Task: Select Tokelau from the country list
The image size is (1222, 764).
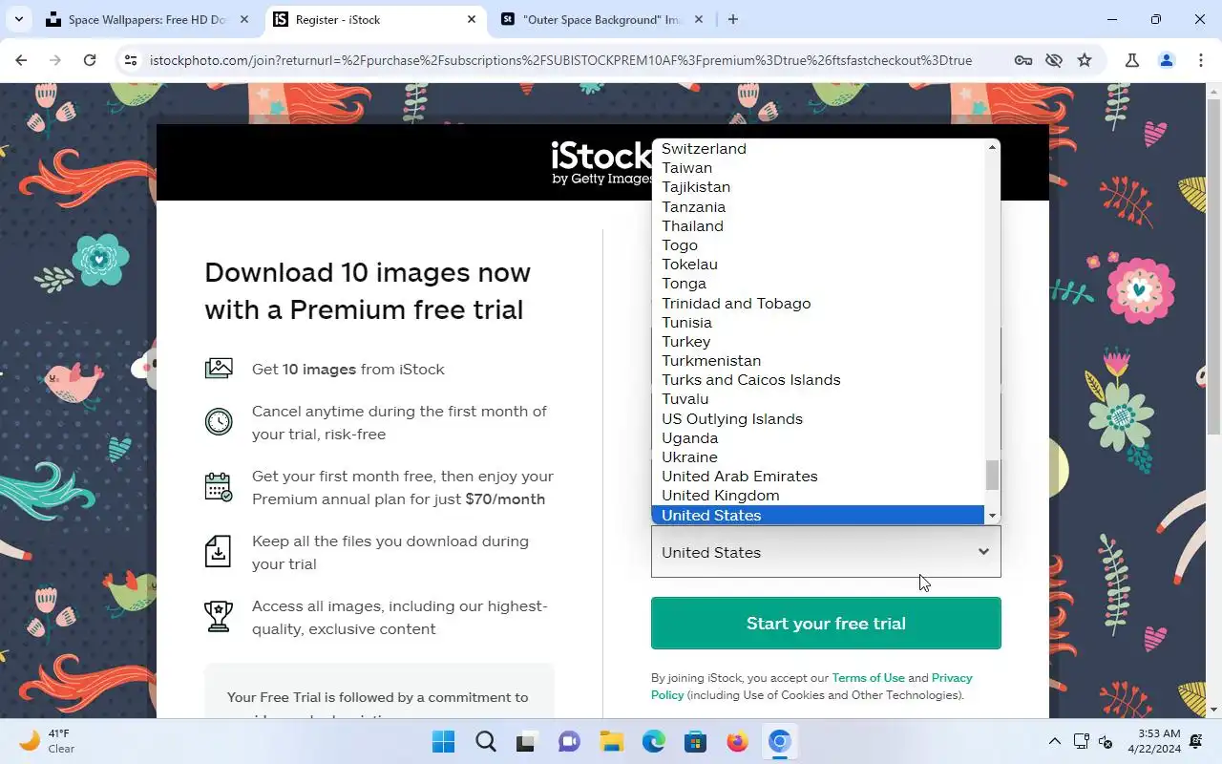Action: pos(818,265)
